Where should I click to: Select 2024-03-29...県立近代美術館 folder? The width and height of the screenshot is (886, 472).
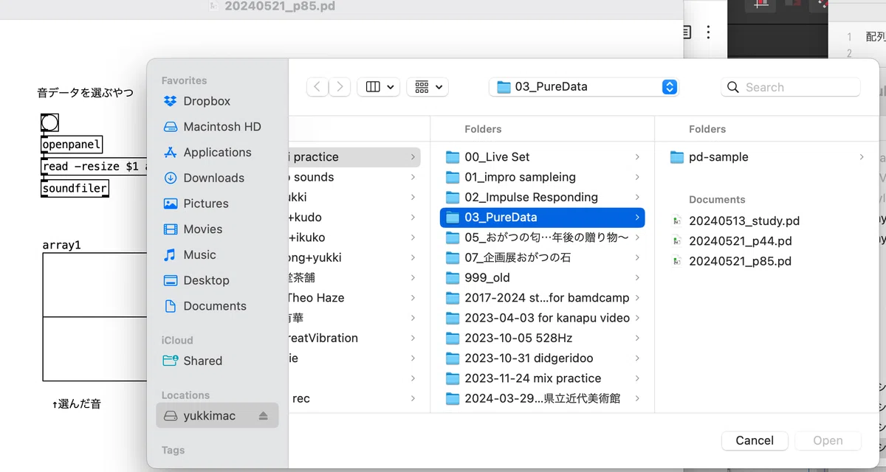[x=542, y=398]
